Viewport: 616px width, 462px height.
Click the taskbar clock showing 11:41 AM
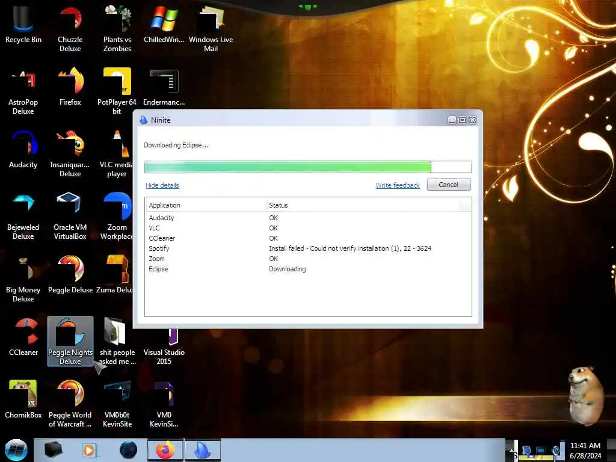pyautogui.click(x=585, y=450)
